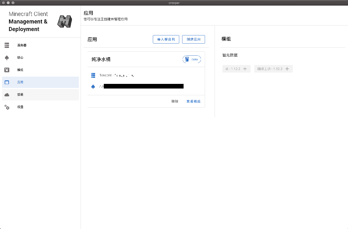Viewport: 348px width, 229px height.
Task: Click the creeper face Mods icon in the sidebar
Action: point(7,70)
